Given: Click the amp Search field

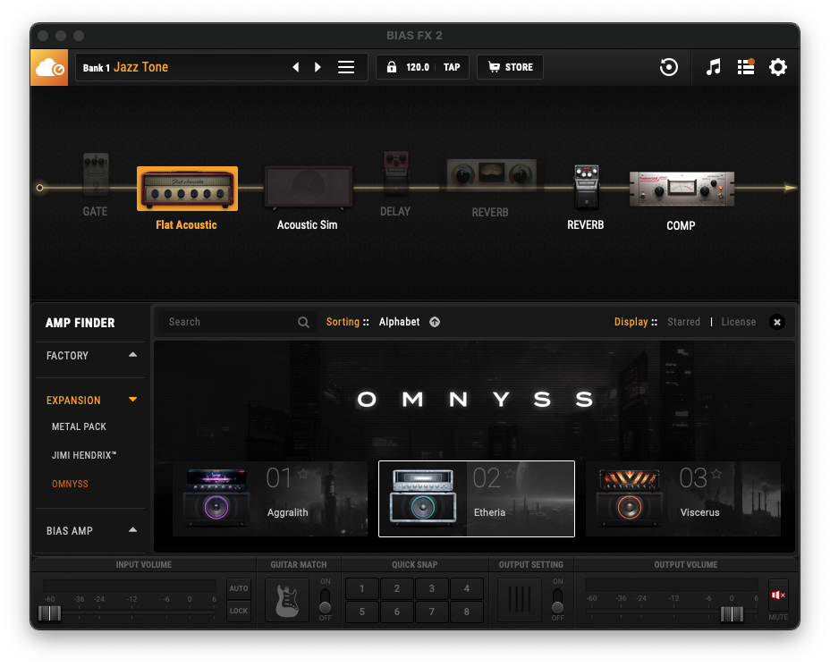Looking at the screenshot, I should click(x=237, y=322).
